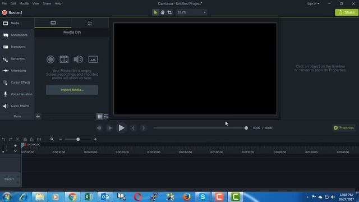Open Excel from the taskbar
The width and height of the screenshot is (359, 202).
(89, 197)
